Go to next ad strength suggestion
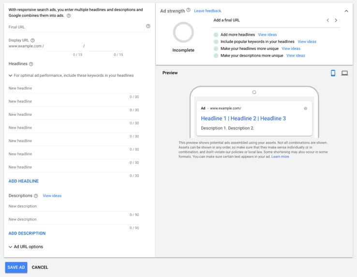This screenshot has width=357, height=277. coord(336,20)
